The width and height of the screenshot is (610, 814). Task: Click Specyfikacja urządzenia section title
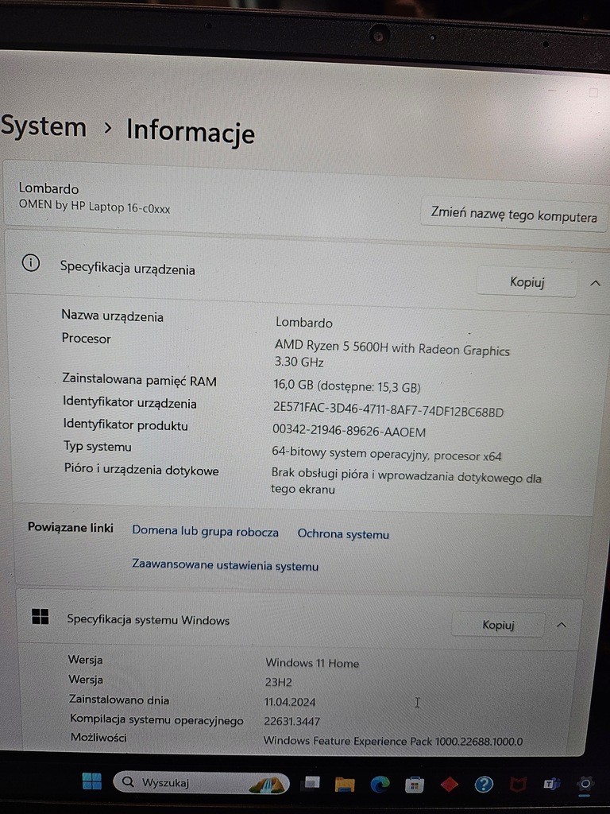127,269
